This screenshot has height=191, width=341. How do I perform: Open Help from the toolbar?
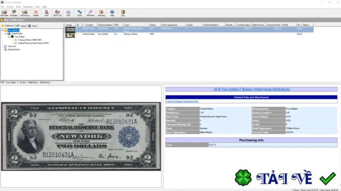(112, 13)
